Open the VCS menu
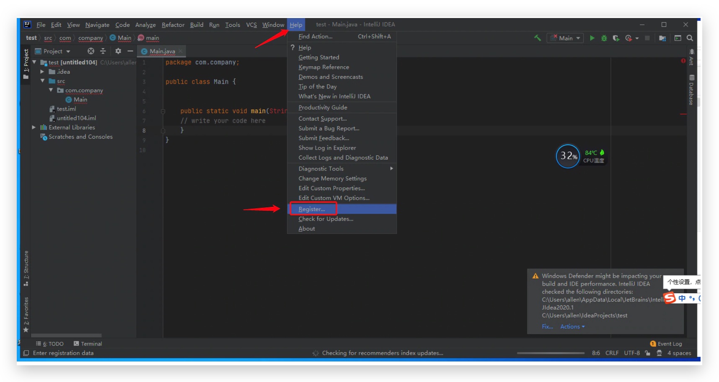719x382 pixels. (251, 25)
